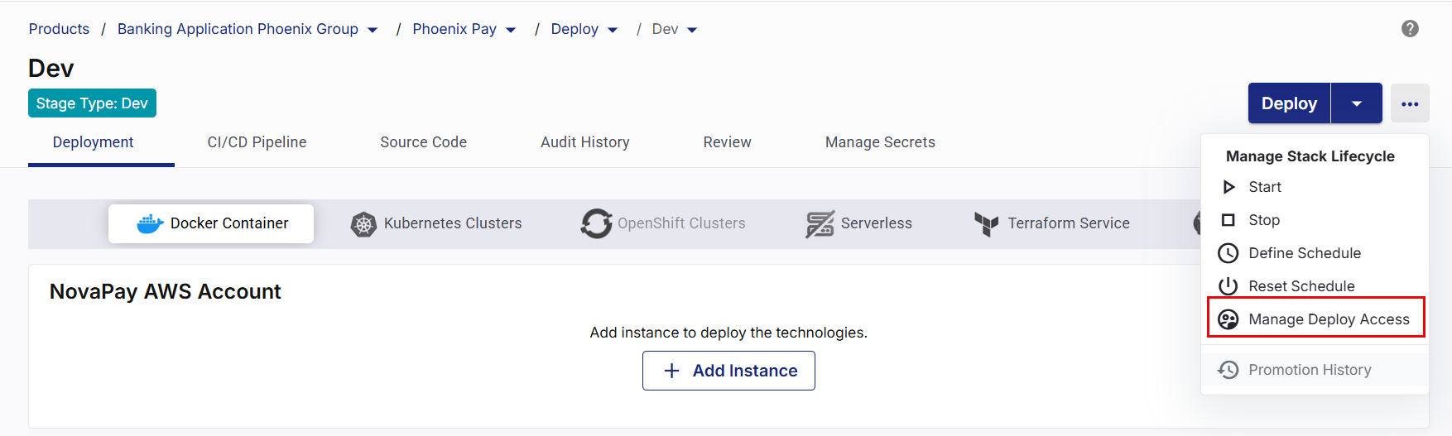Choose Start from the lifecycle menu
1452x436 pixels.
[x=1315, y=187]
